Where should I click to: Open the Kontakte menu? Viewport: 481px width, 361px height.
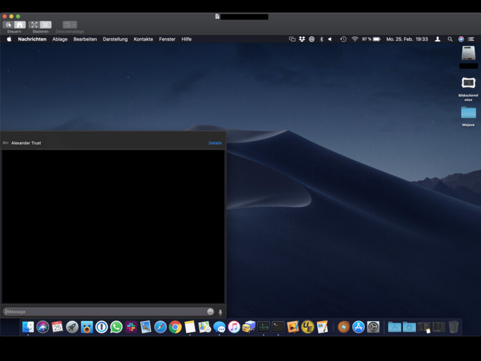pos(143,39)
